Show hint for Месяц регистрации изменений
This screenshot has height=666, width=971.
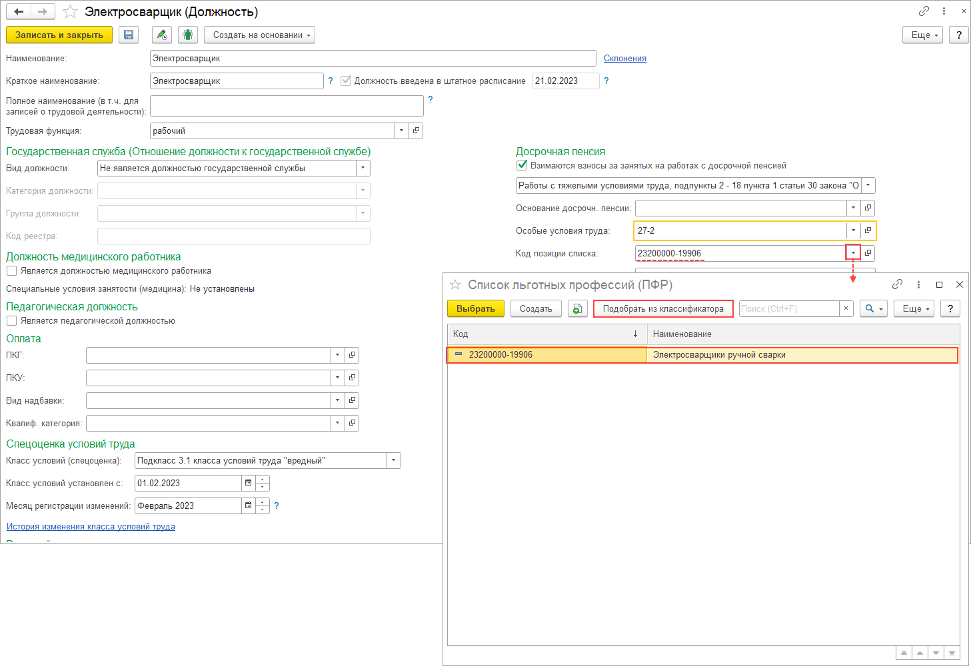[277, 505]
